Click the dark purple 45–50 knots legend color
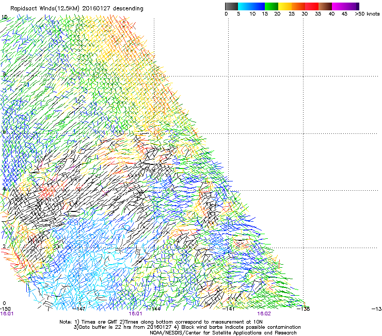 click(x=352, y=6)
